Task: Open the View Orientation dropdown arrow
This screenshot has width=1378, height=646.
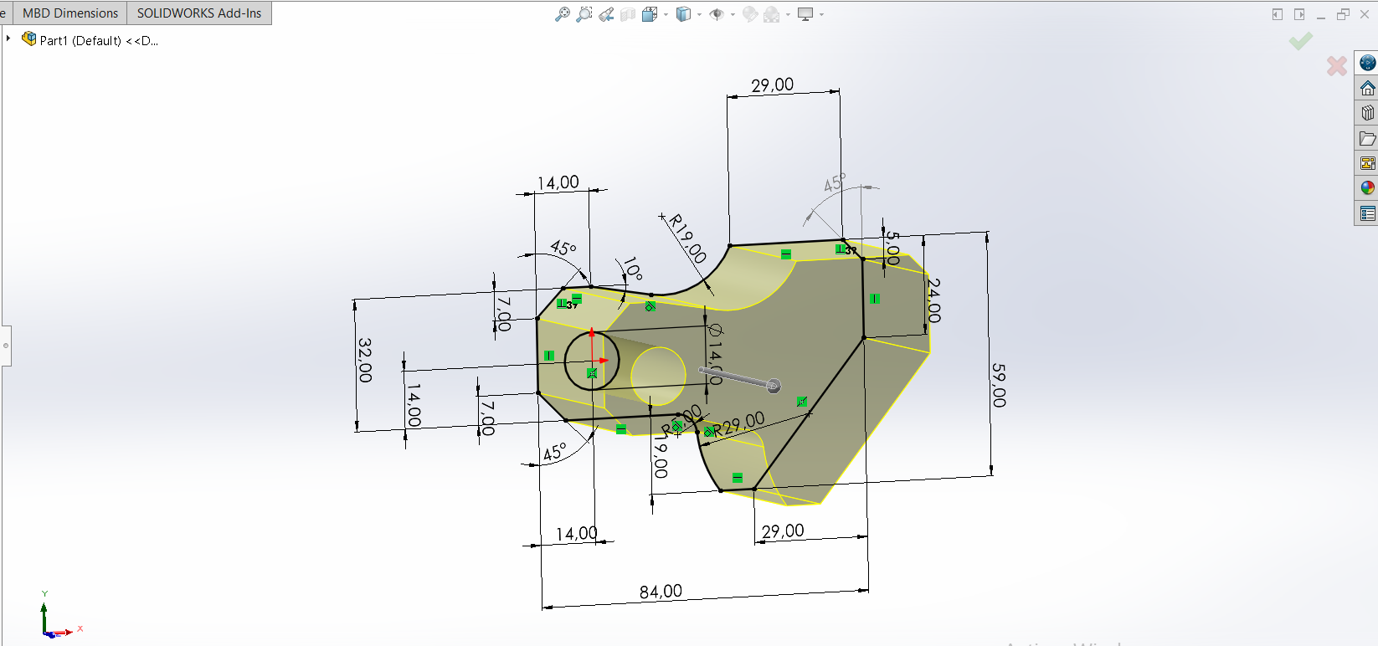Action: [666, 15]
